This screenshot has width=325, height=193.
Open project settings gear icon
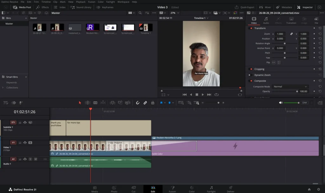pyautogui.click(x=318, y=189)
